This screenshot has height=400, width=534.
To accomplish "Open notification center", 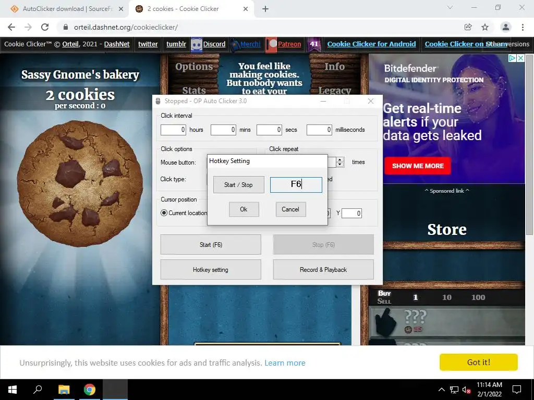I will click(517, 390).
